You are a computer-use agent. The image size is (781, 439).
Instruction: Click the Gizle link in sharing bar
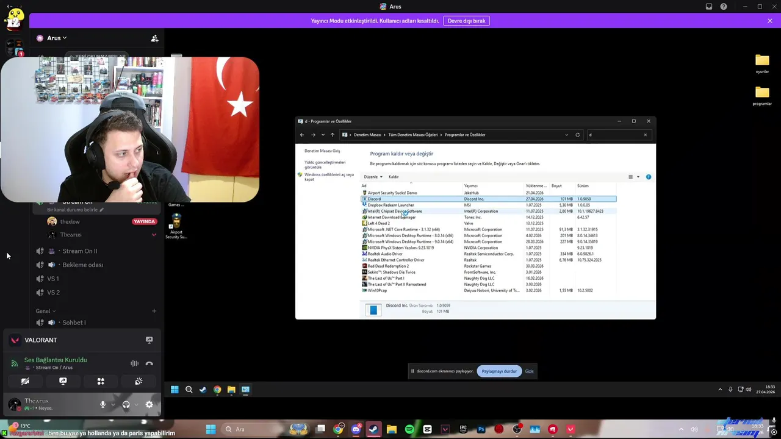pyautogui.click(x=529, y=371)
